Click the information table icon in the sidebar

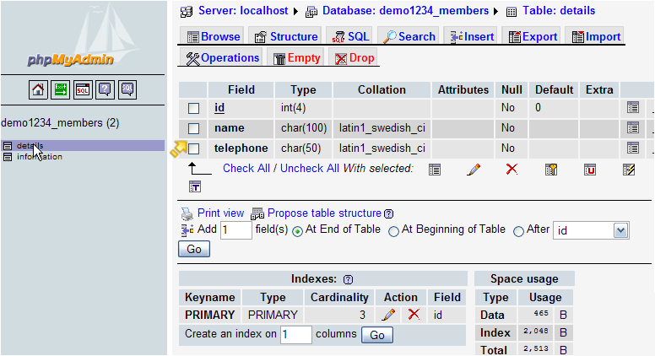tap(7, 157)
